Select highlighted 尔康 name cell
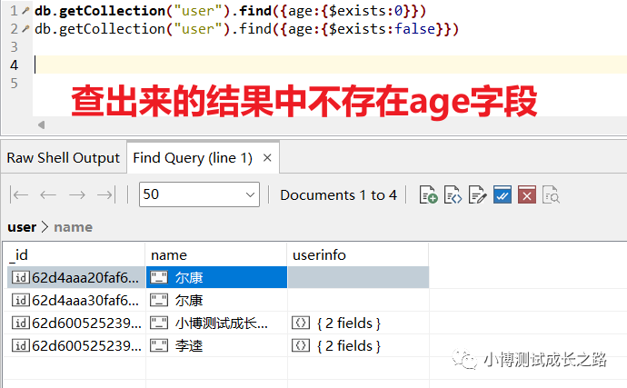The width and height of the screenshot is (627, 388). pos(216,277)
